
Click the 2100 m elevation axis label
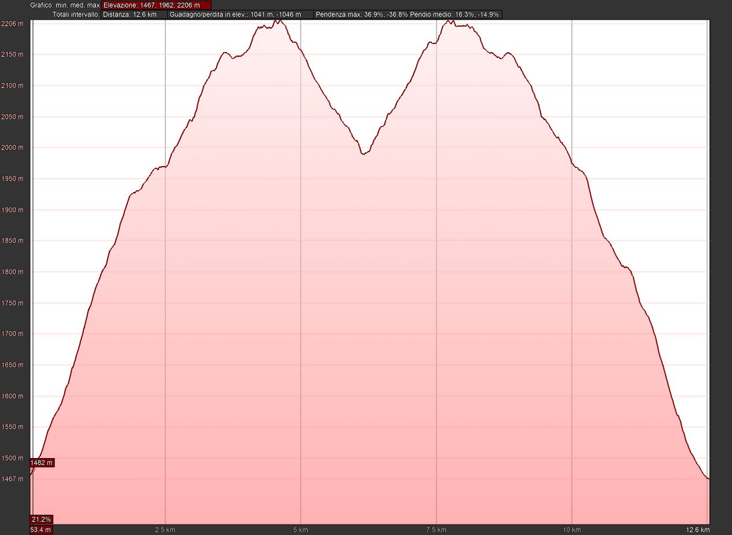point(12,86)
